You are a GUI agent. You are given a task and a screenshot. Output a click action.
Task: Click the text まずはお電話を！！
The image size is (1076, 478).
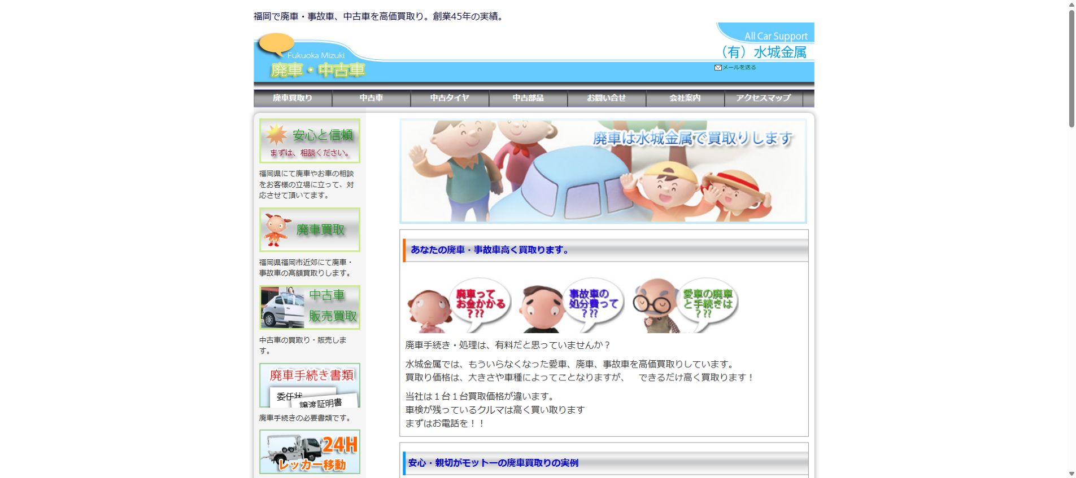coord(445,423)
